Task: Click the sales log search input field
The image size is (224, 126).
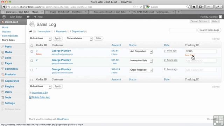Action: click(183, 30)
